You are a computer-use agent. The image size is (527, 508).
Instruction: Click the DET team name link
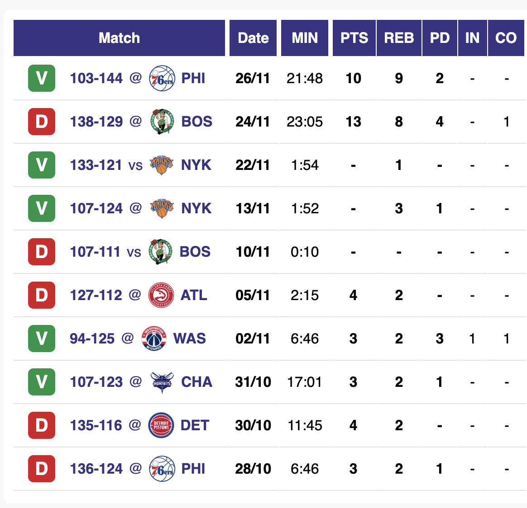pyautogui.click(x=195, y=425)
